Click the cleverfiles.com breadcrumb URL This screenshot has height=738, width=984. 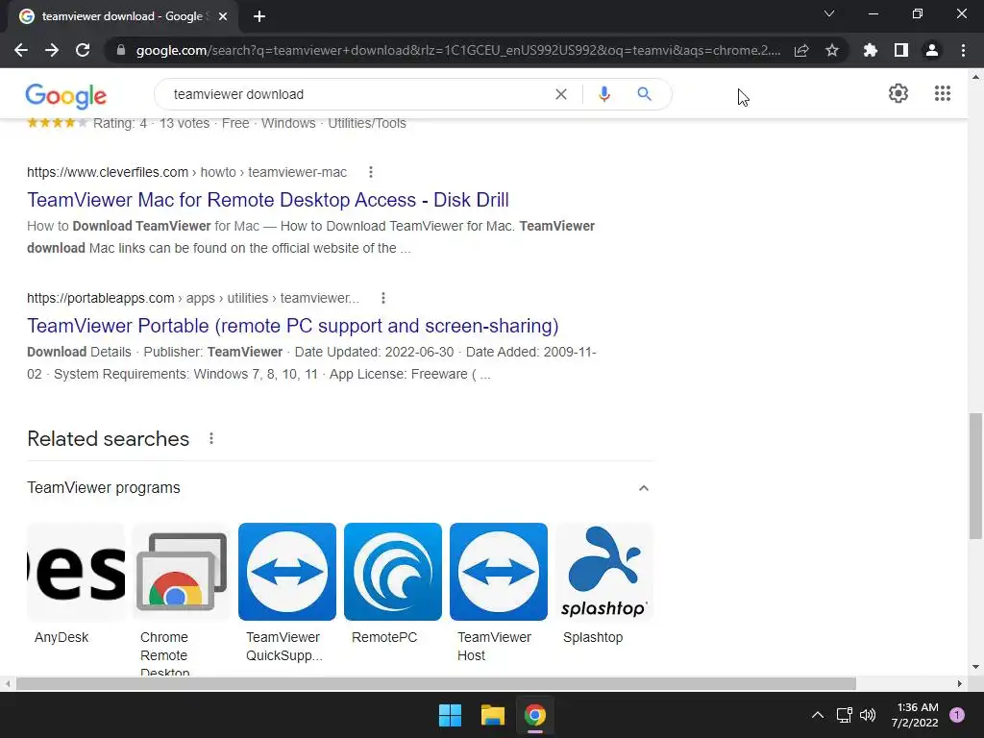click(186, 173)
